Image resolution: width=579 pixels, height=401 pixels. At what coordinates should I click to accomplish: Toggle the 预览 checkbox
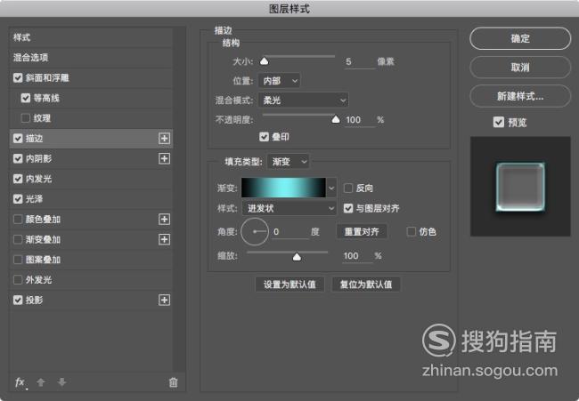coord(499,123)
